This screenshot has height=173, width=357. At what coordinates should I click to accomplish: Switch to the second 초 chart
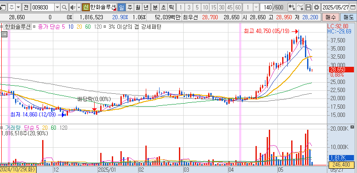pos(163,7)
